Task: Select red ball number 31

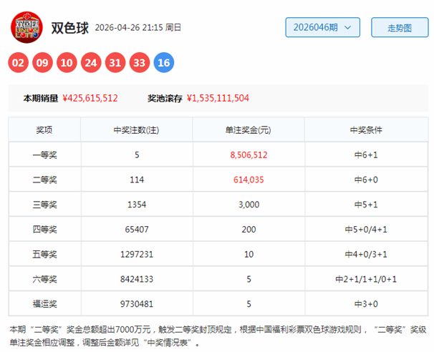Action: (x=115, y=62)
